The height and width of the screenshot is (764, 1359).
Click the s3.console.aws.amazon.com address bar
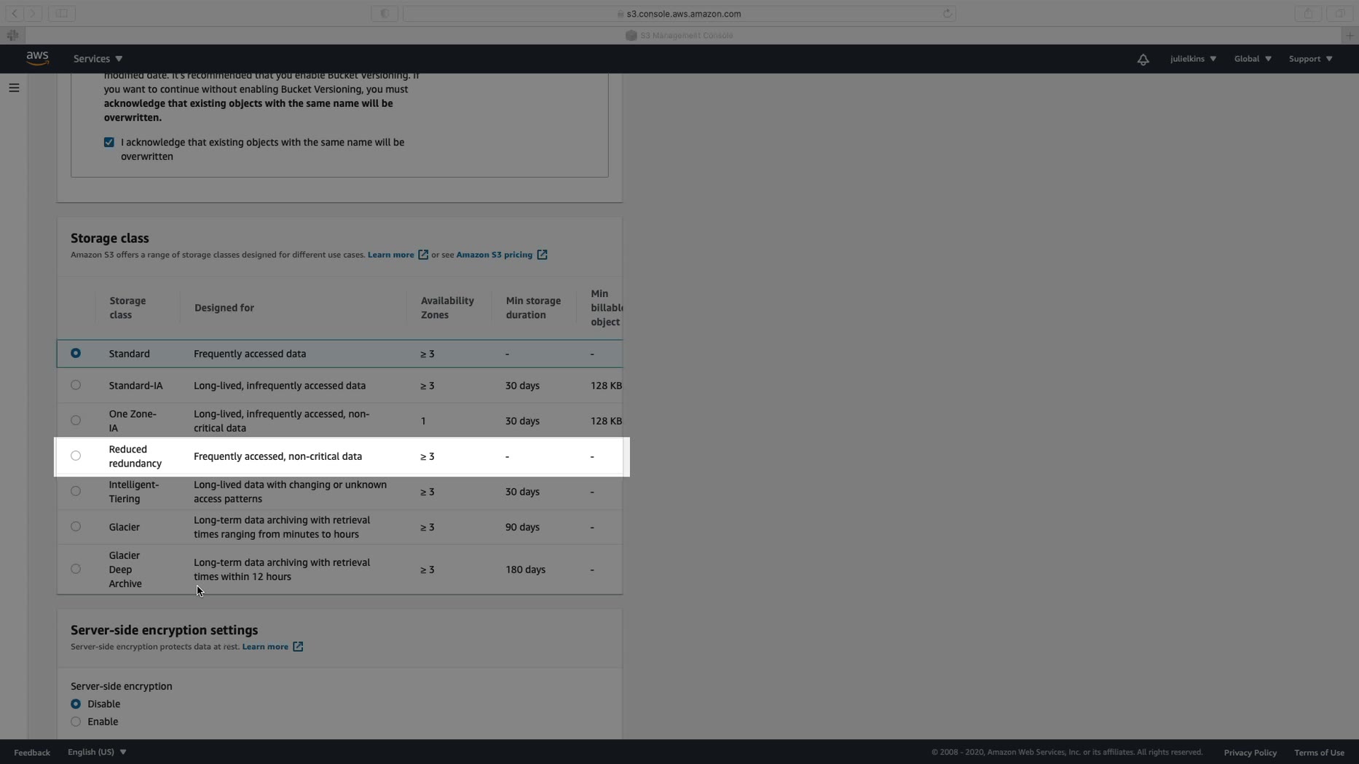(679, 13)
